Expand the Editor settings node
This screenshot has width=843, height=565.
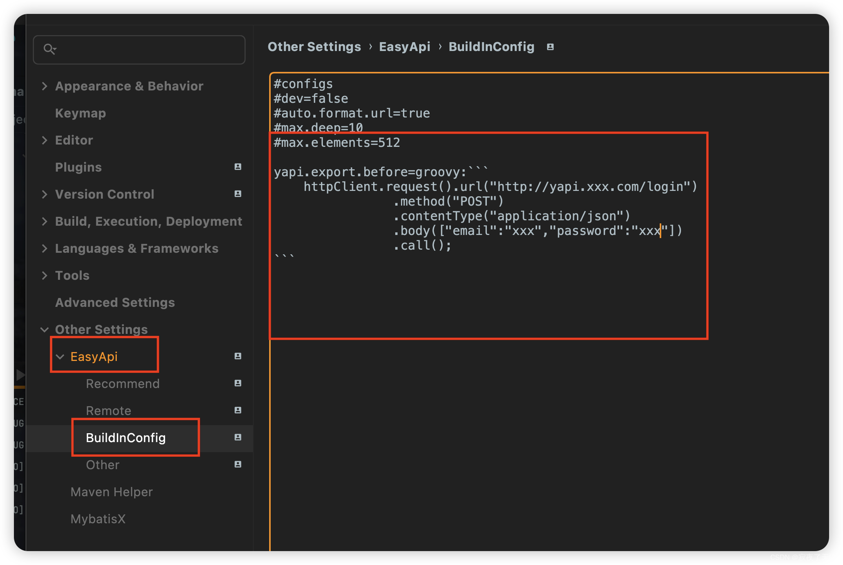44,140
